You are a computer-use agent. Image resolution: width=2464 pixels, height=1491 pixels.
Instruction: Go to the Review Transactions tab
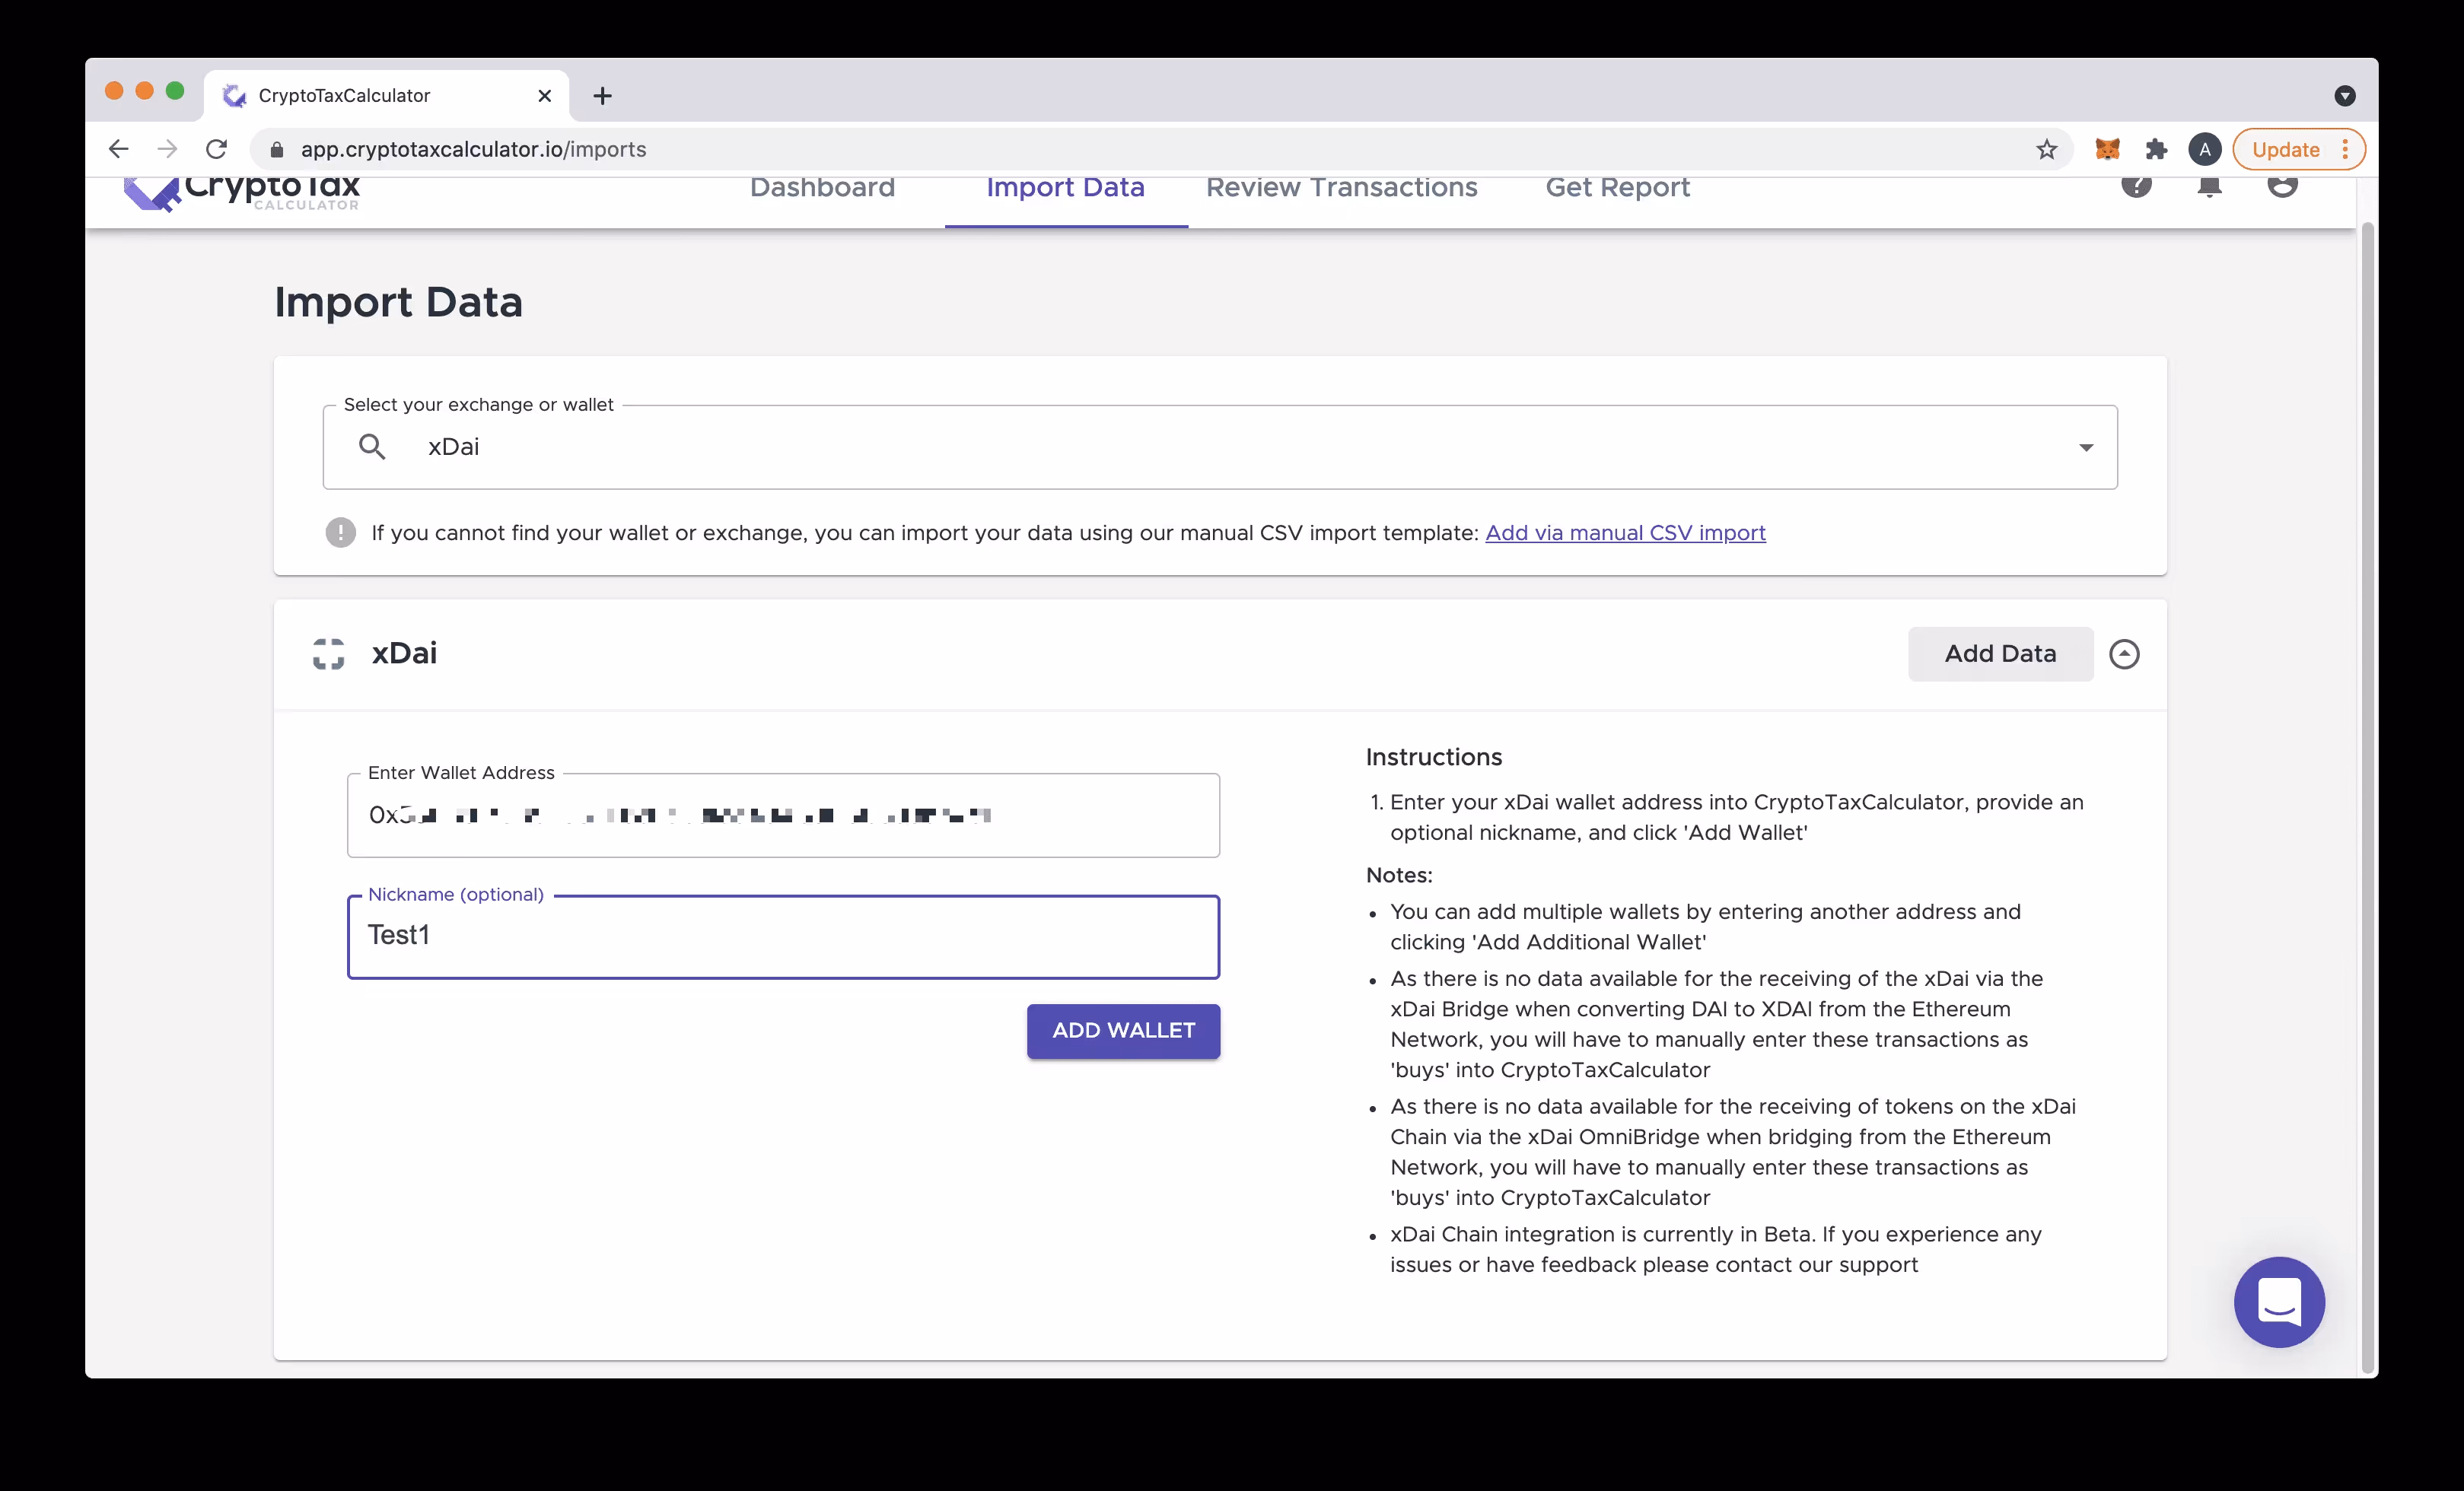click(1341, 188)
